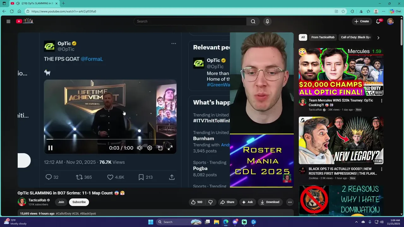The height and width of the screenshot is (227, 404).
Task: Open the New Legacy? video thumbnail
Action: click(x=341, y=140)
